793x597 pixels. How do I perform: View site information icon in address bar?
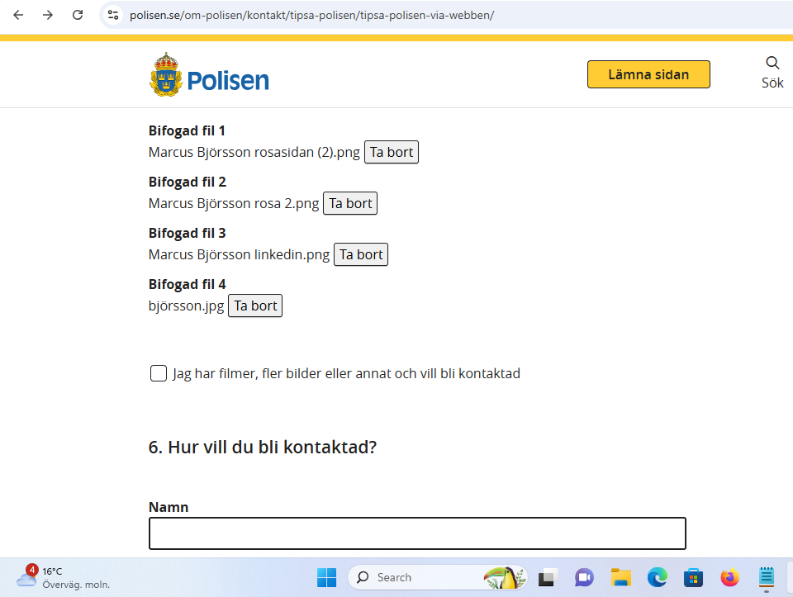[x=114, y=15]
